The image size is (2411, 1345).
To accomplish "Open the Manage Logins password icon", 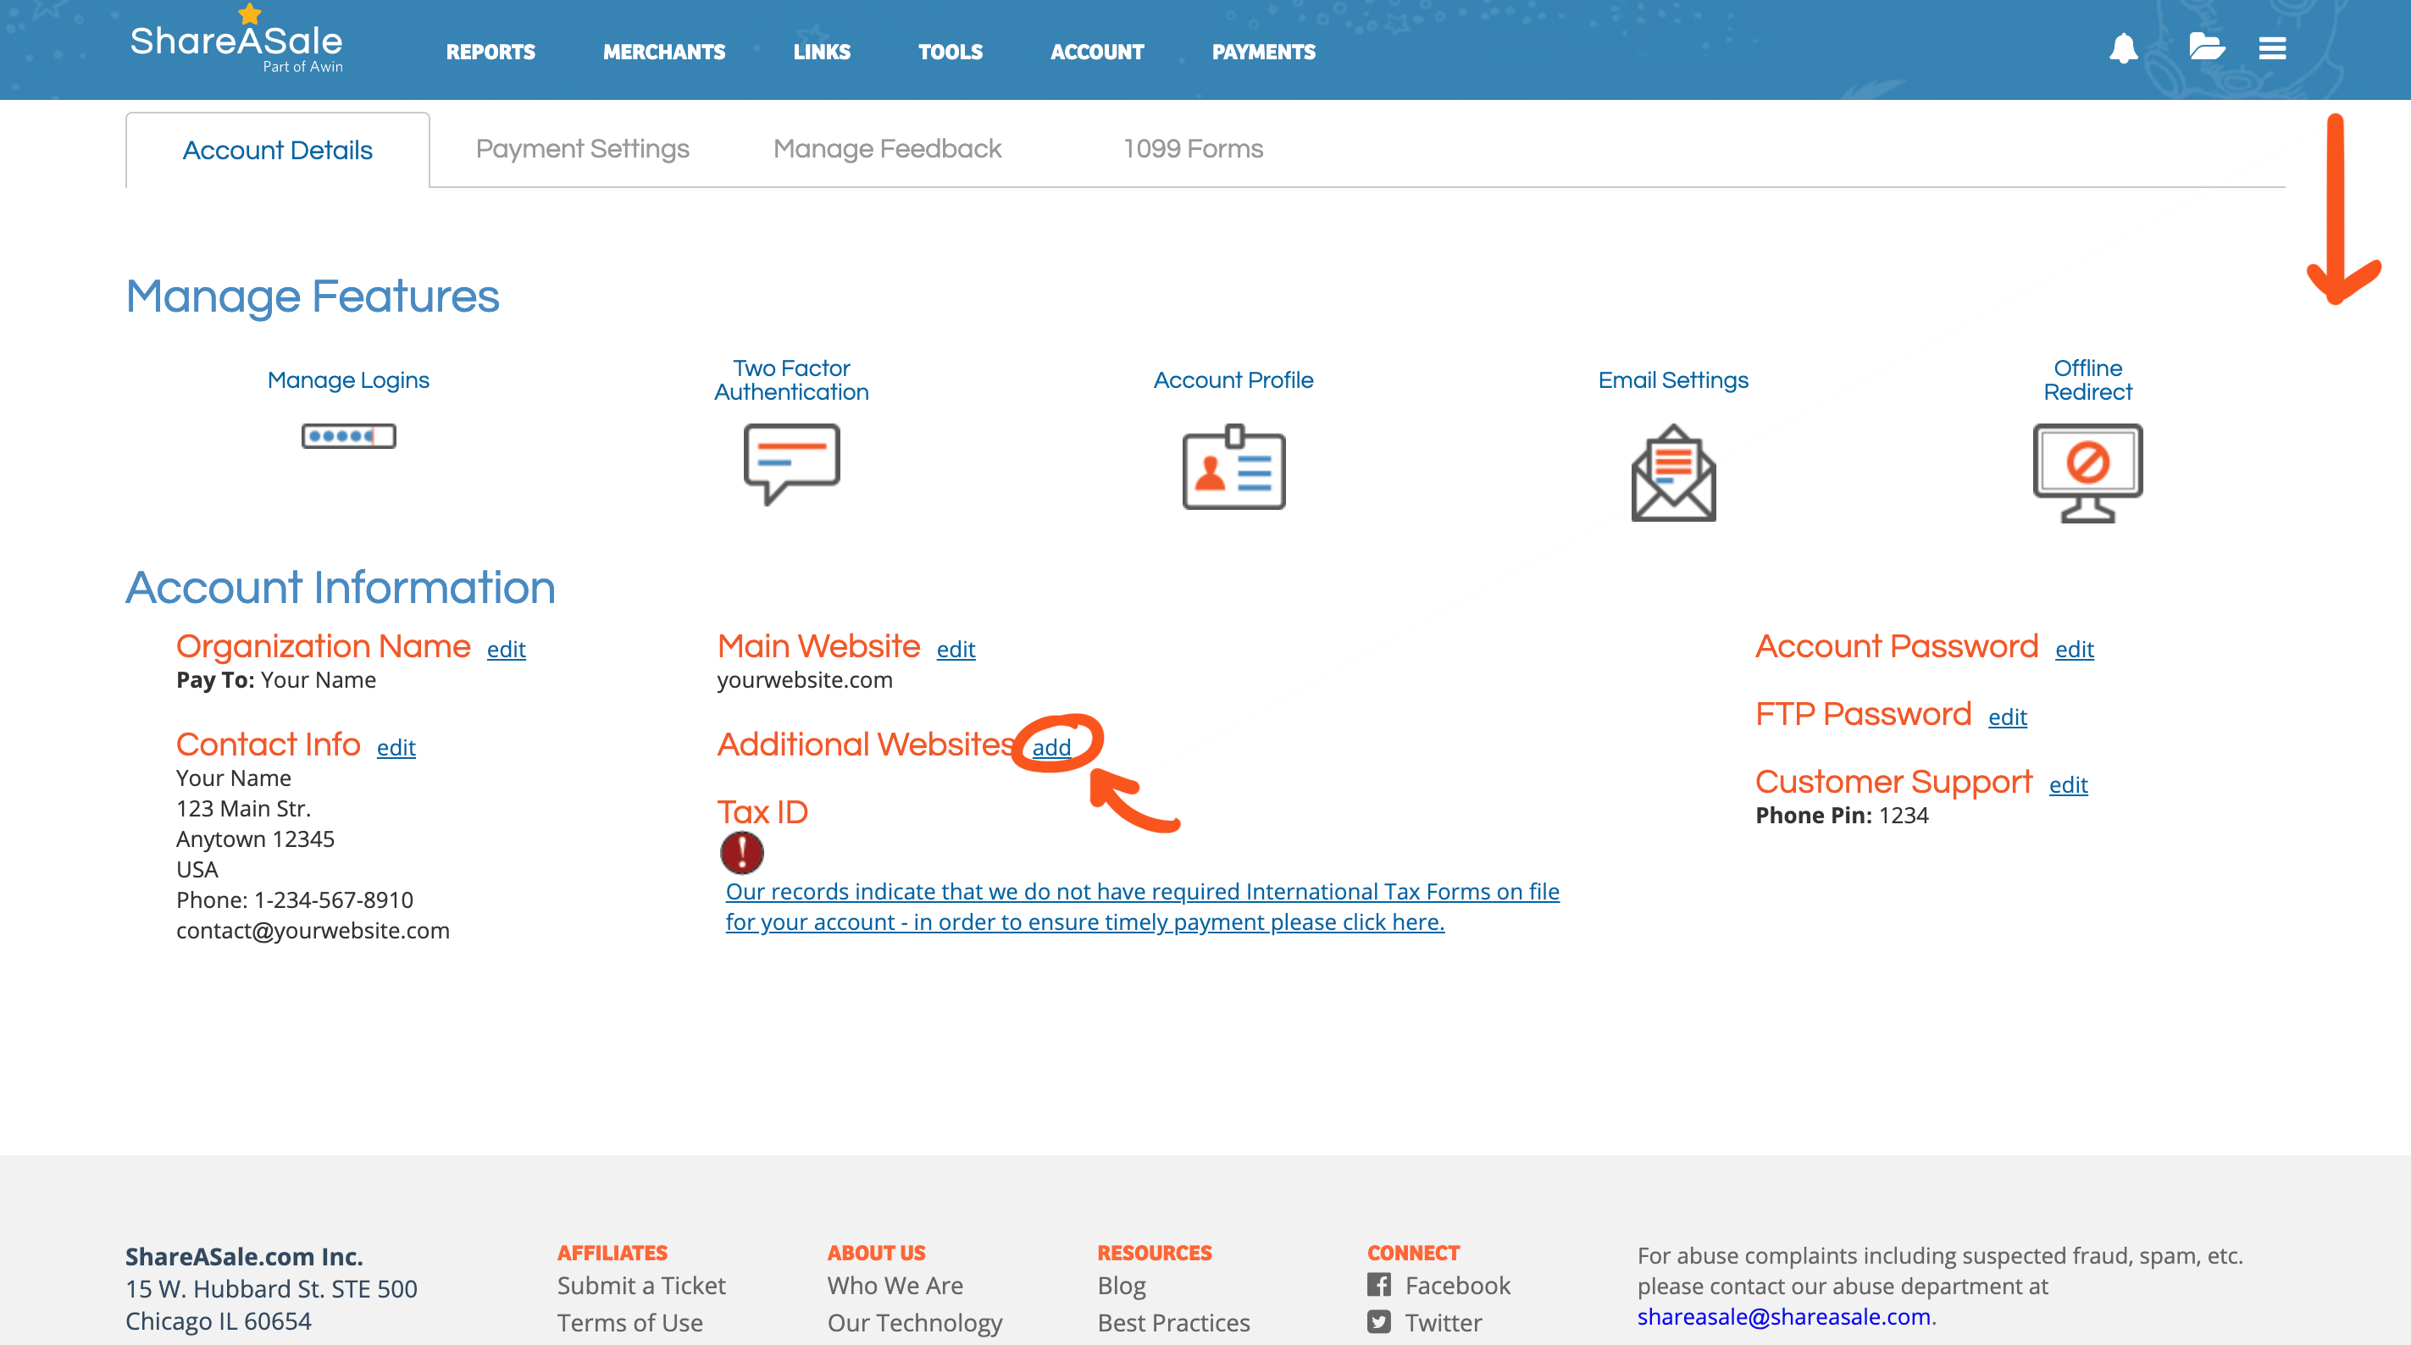I will coord(348,436).
